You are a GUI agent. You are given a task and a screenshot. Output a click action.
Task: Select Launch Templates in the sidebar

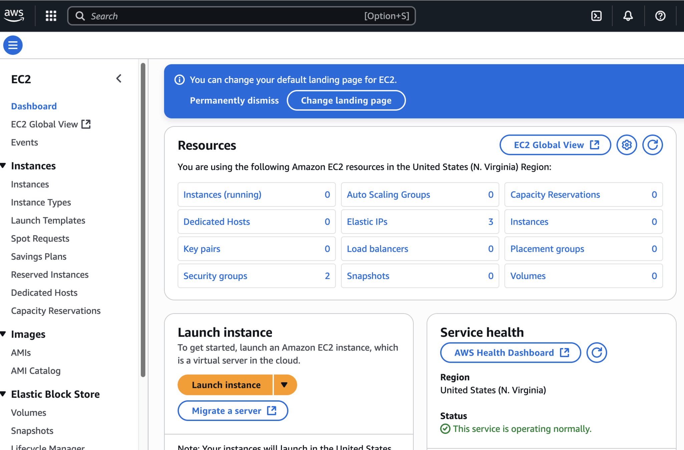click(x=48, y=220)
